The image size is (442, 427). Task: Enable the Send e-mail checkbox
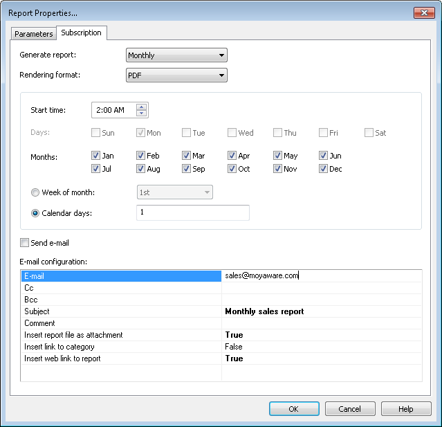pyautogui.click(x=25, y=243)
